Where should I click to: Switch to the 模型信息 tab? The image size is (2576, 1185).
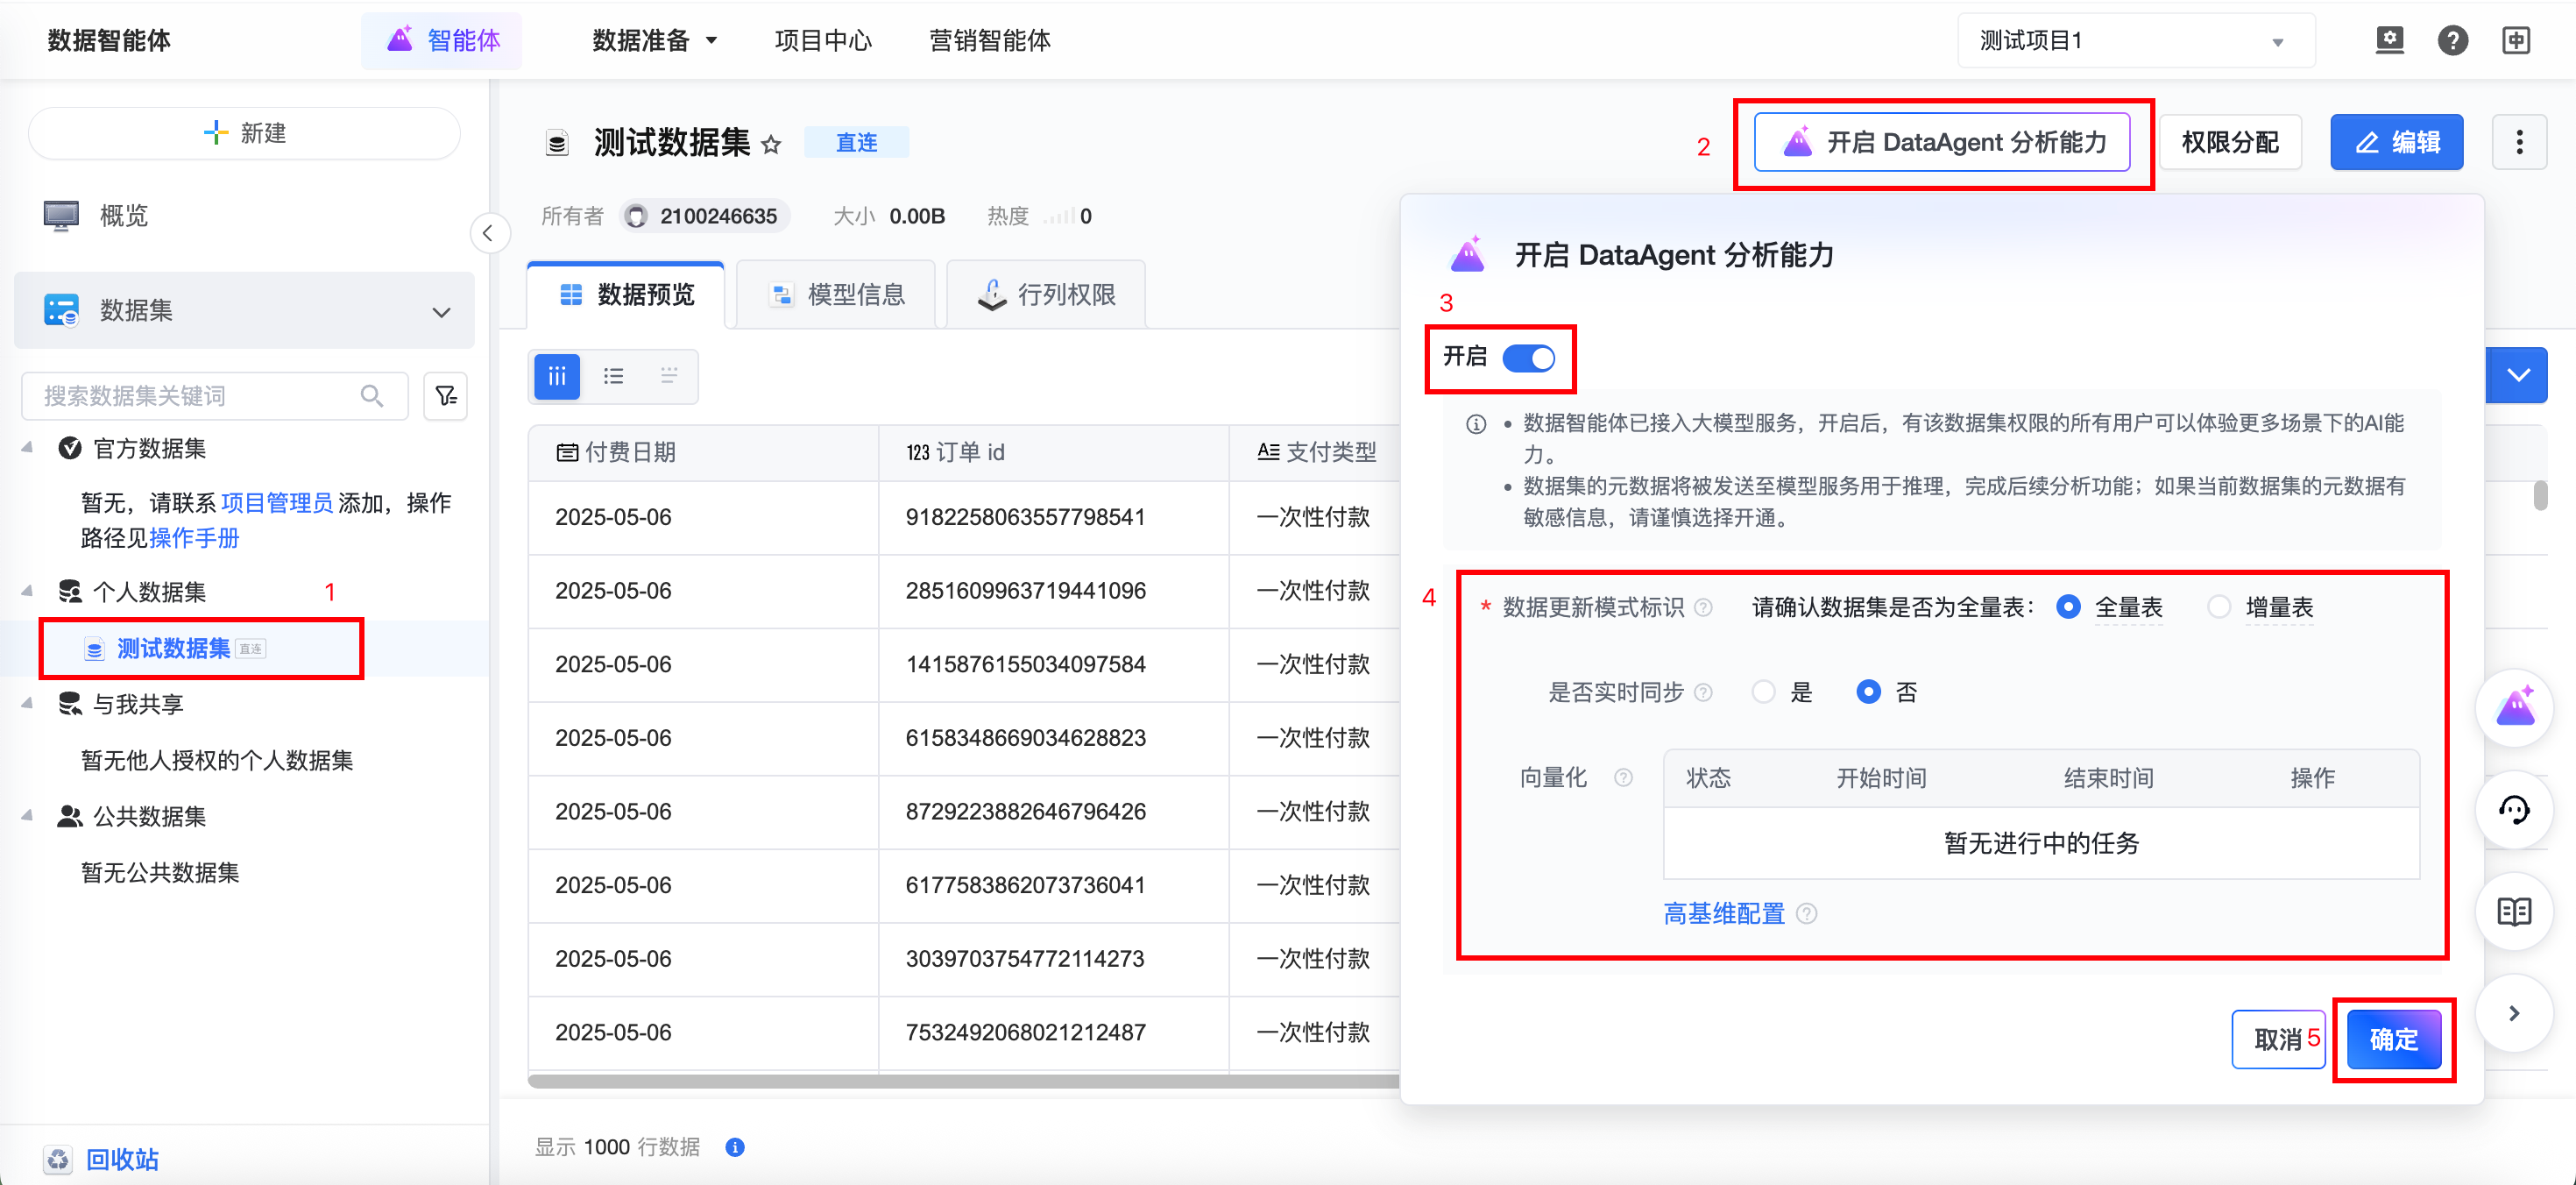coord(837,295)
